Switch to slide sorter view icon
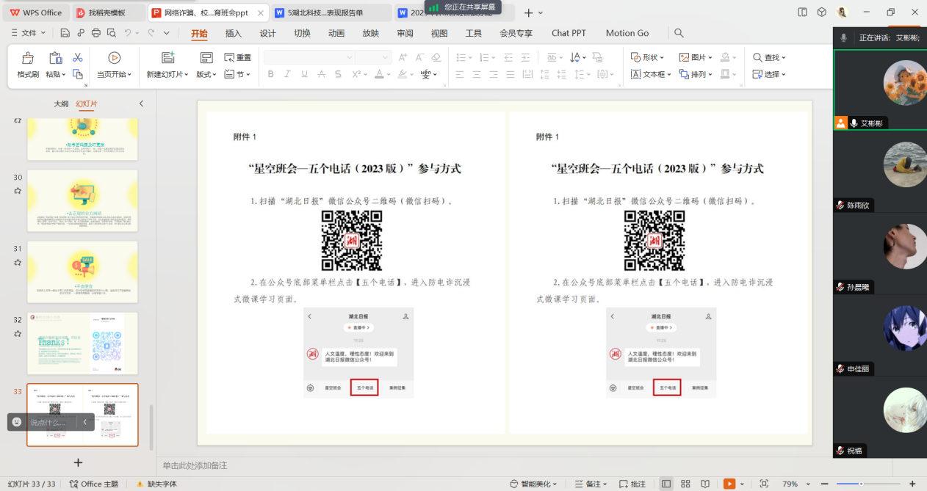The width and height of the screenshot is (927, 491). pyautogui.click(x=685, y=484)
